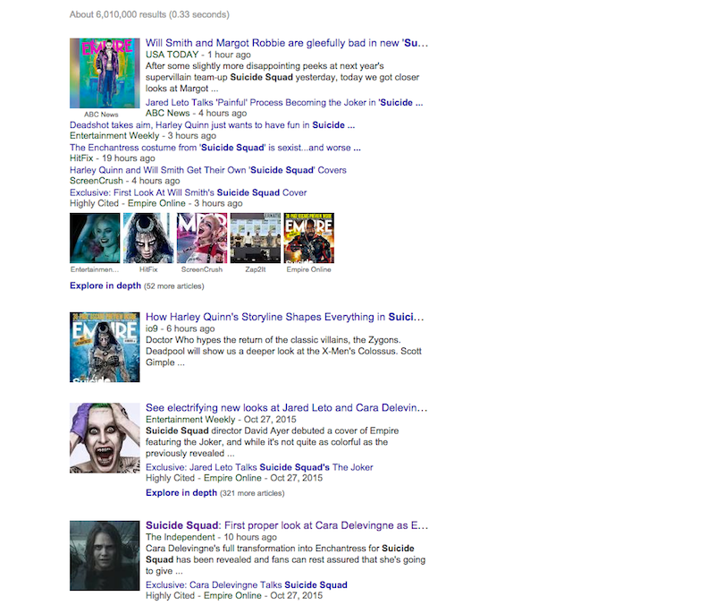
Task: Open 'First proper look at Cara Delevingne' headline
Action: [x=287, y=525]
